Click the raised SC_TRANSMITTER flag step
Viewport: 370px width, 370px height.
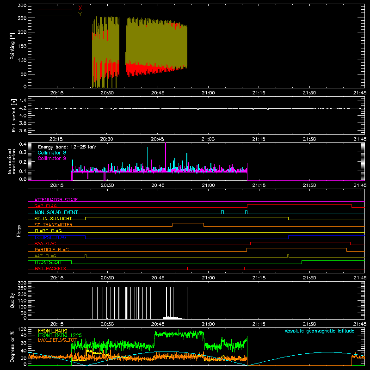tap(188, 223)
